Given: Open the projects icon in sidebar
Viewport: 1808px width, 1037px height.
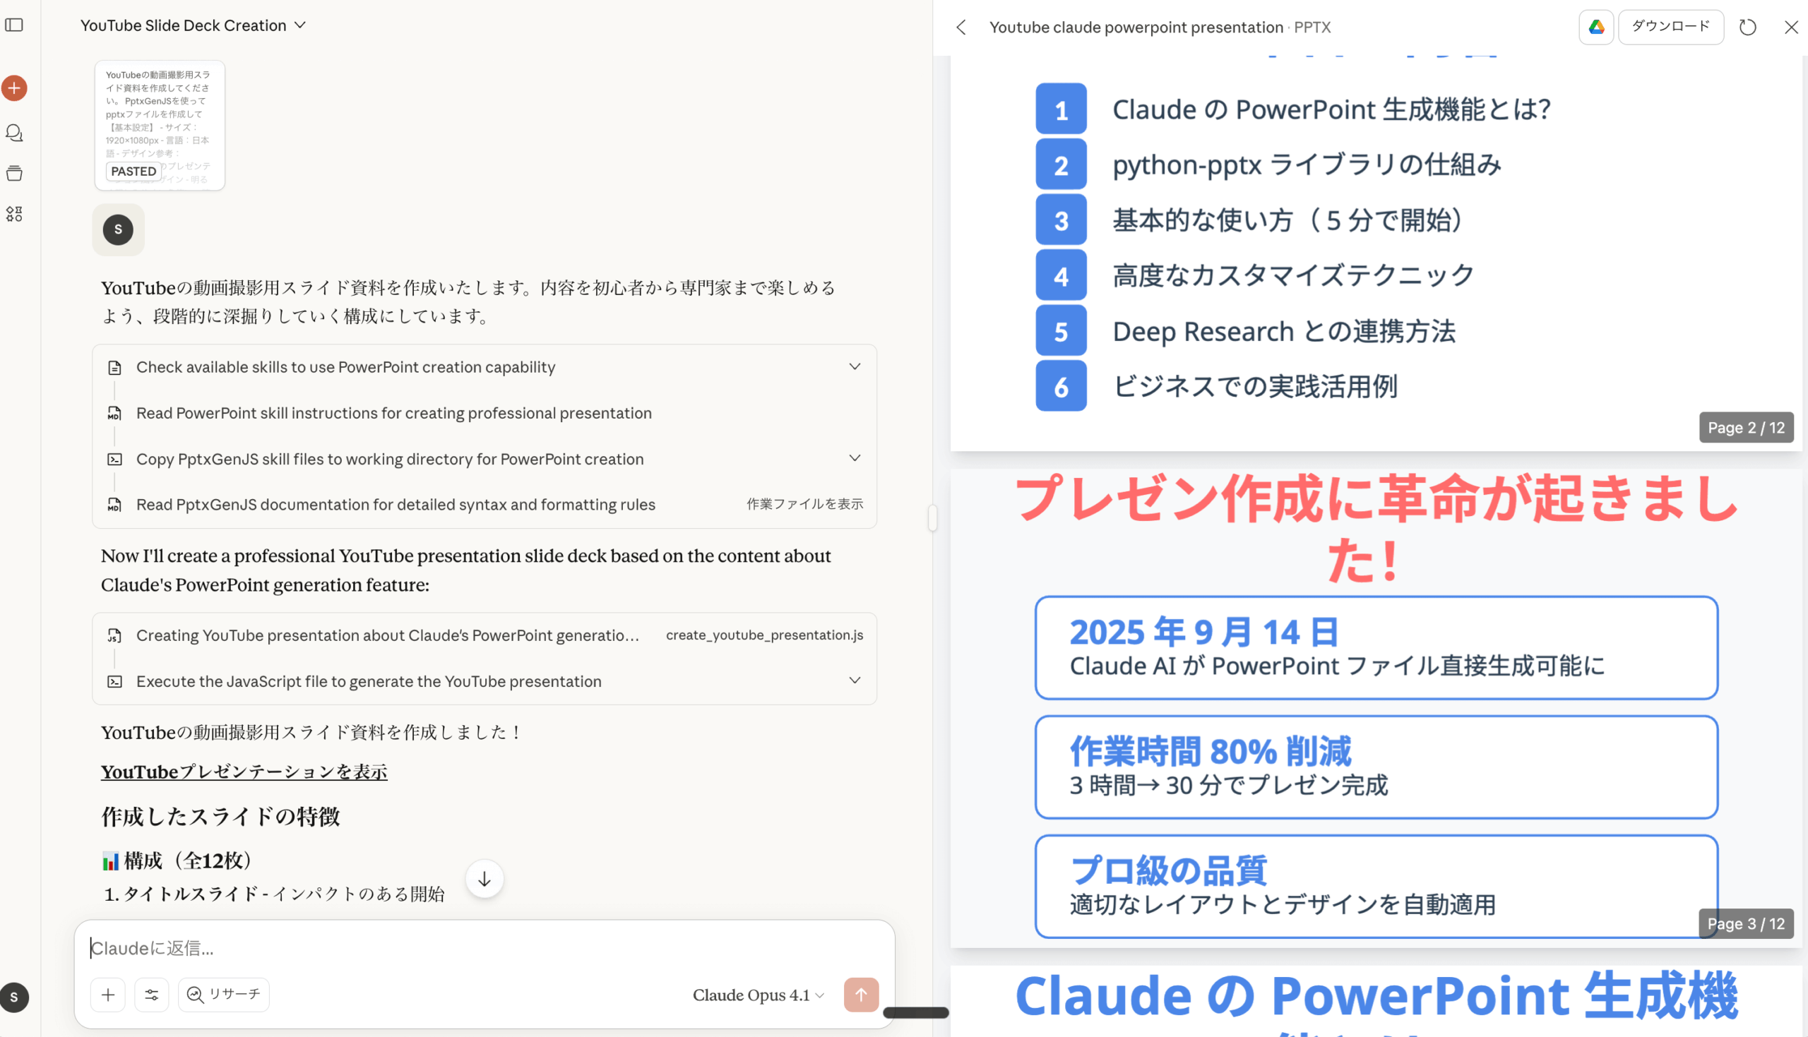Looking at the screenshot, I should (14, 173).
